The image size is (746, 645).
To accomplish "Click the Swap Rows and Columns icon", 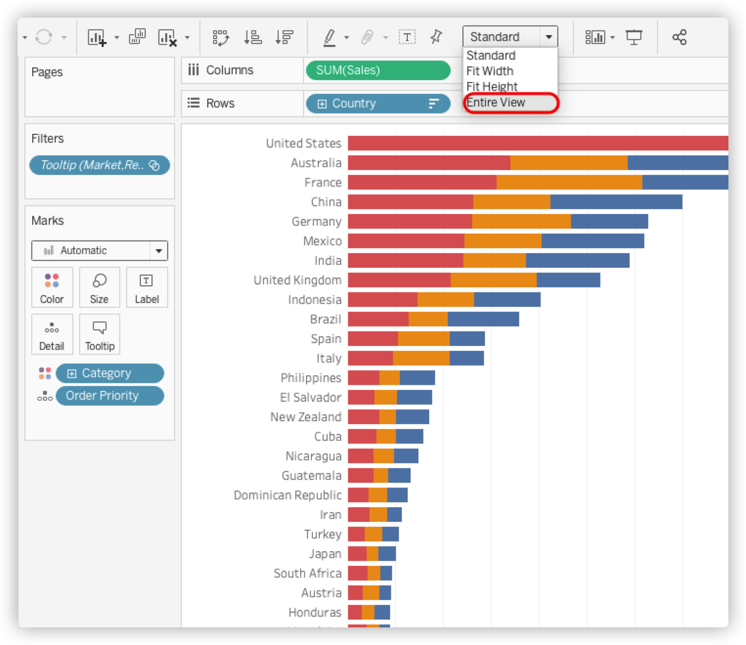I will pos(220,37).
